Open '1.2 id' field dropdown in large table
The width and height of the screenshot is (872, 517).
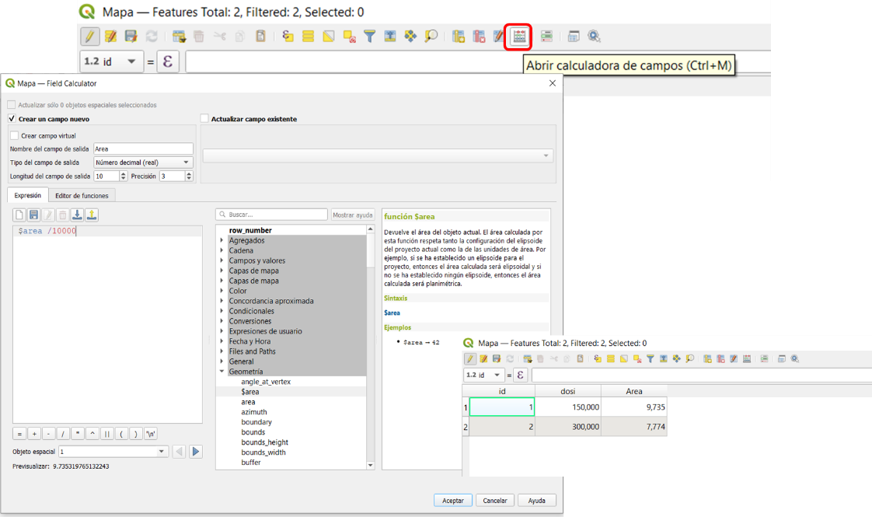coord(111,61)
